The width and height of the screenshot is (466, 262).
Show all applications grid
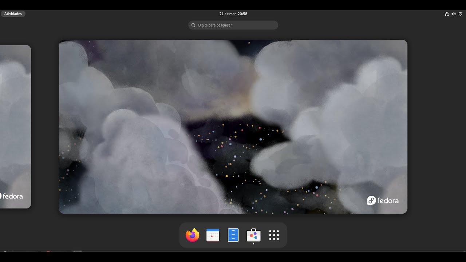[x=274, y=235]
